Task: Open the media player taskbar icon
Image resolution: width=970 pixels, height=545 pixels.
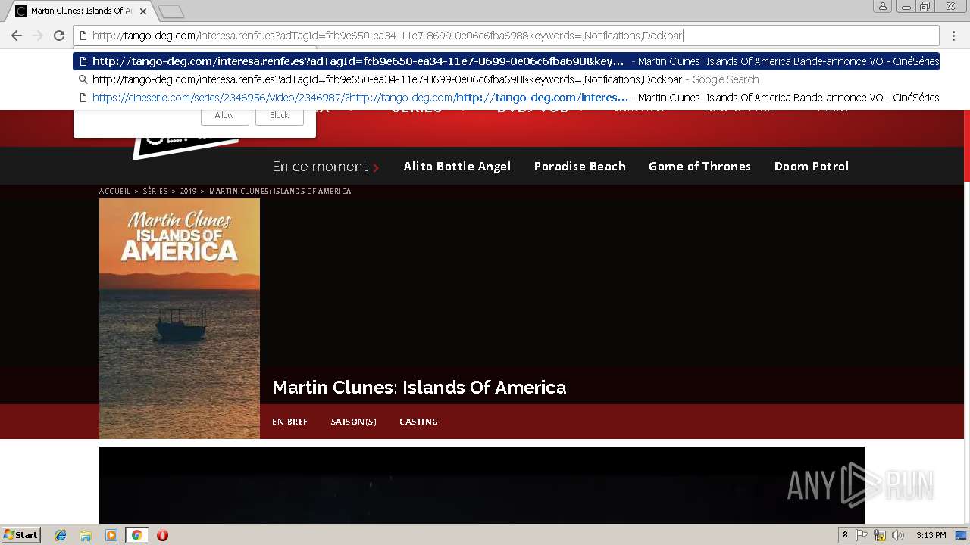Action: tap(111, 535)
